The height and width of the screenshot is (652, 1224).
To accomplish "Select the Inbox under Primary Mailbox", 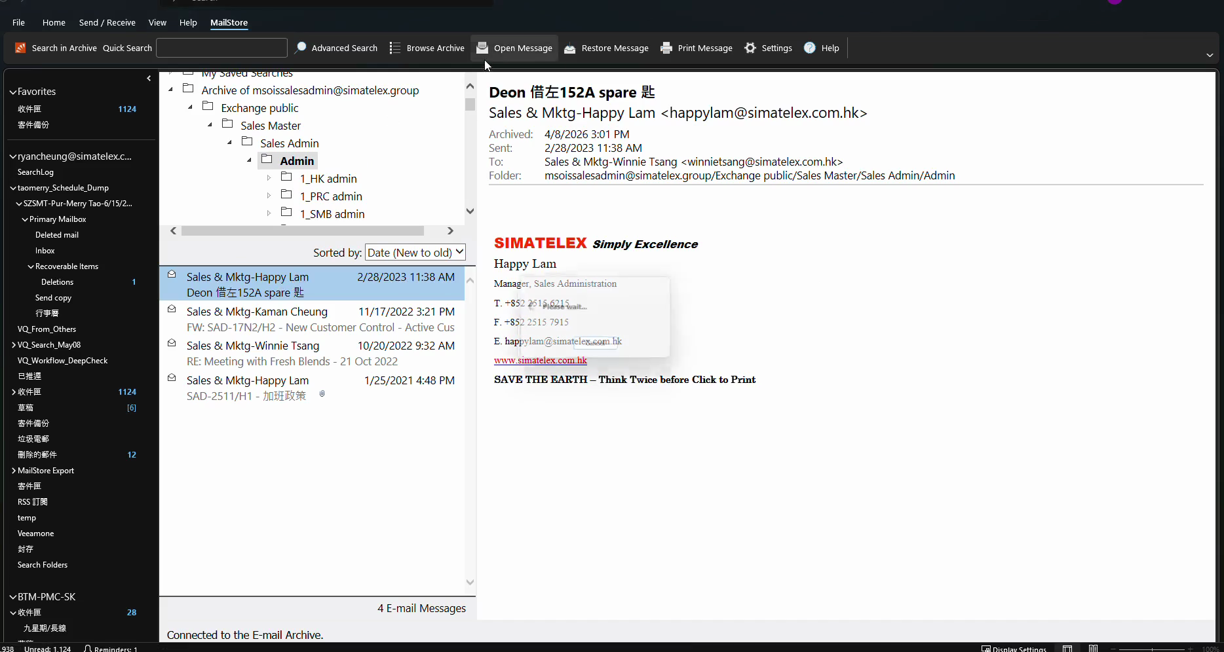I will coord(45,251).
